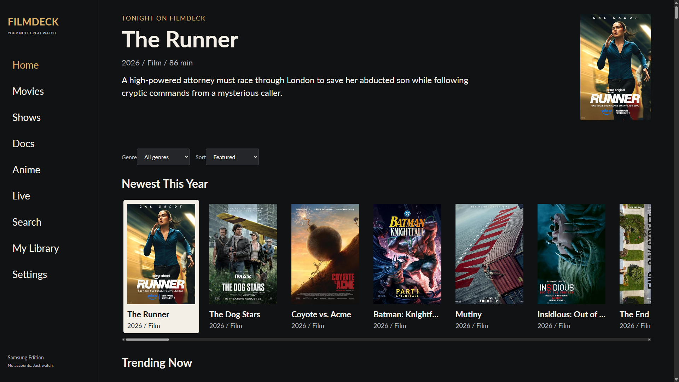This screenshot has height=382, width=679.
Task: Open the Sort dropdown showing Featured
Action: coord(232,157)
